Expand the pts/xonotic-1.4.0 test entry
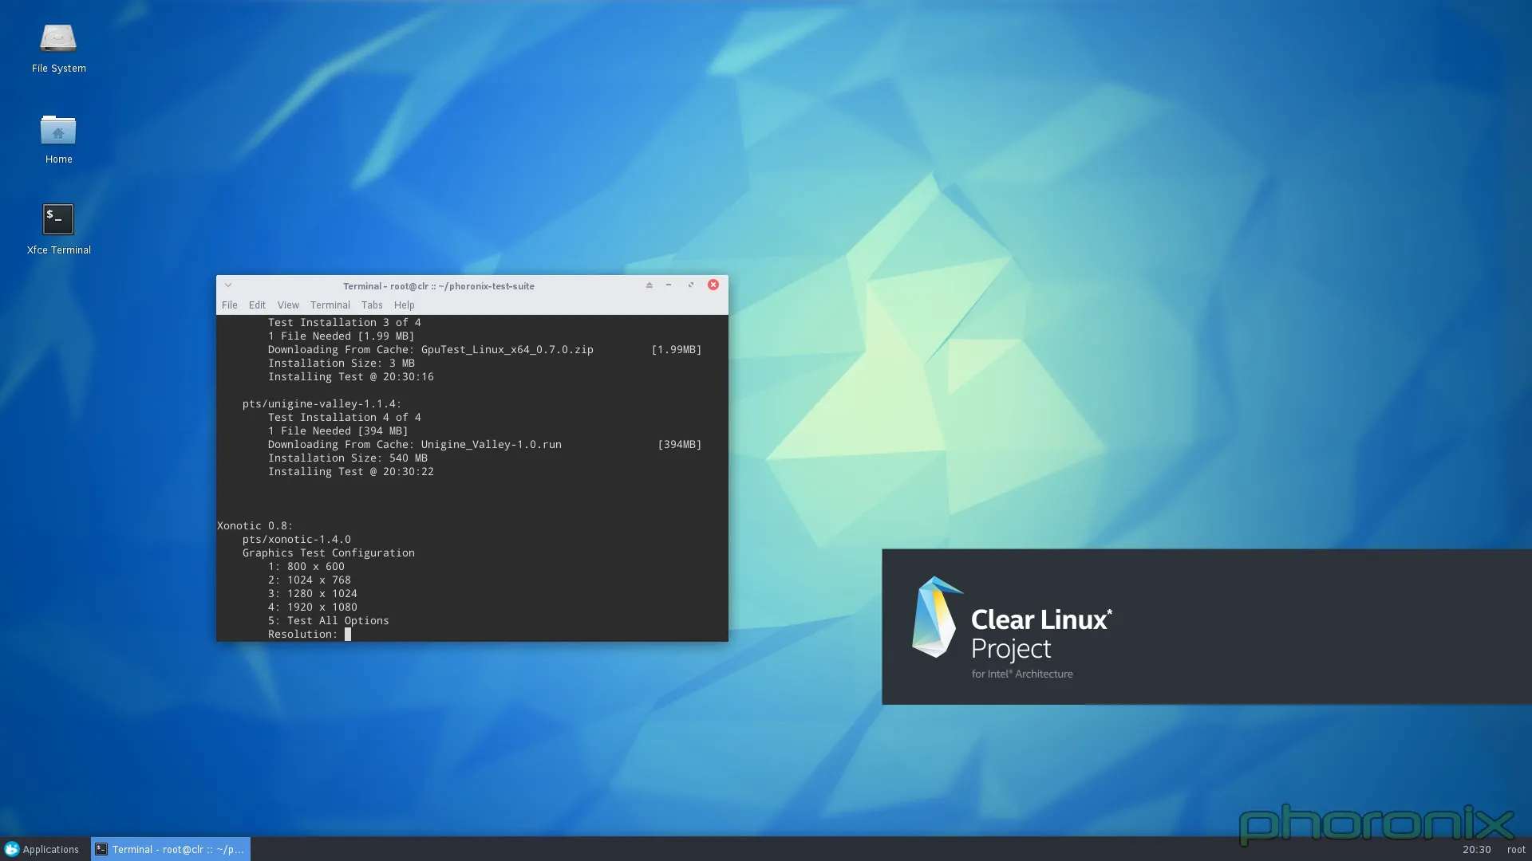Viewport: 1532px width, 861px height. 296,538
